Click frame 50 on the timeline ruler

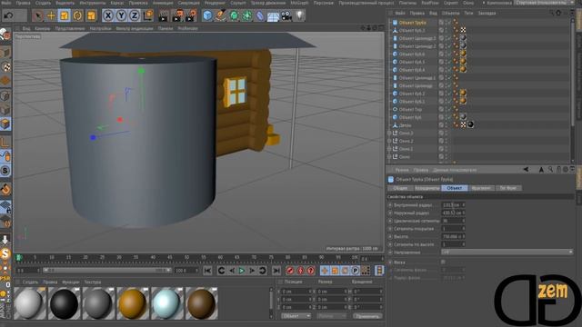pos(186,257)
